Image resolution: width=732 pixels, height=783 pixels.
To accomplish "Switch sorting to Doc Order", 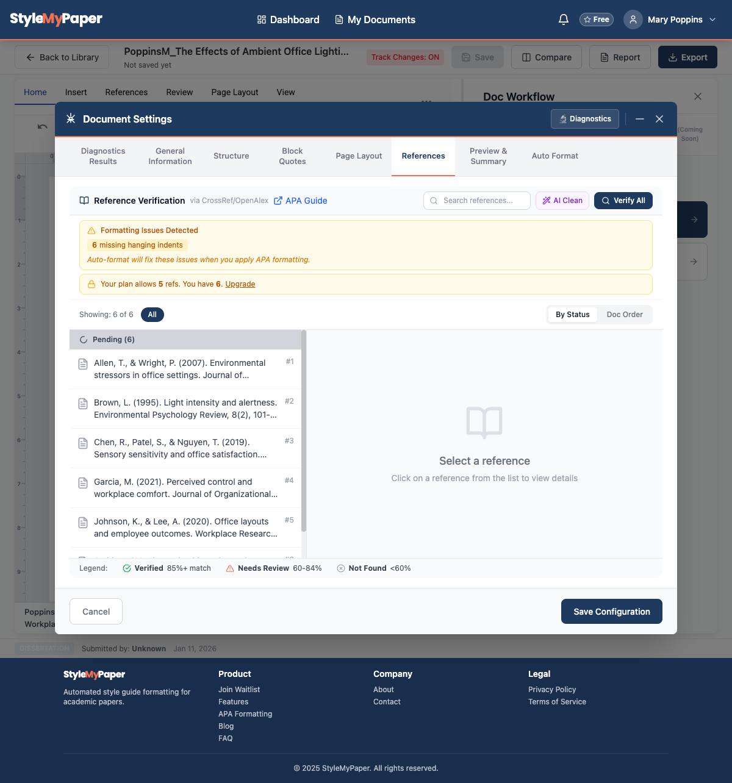I will pos(625,315).
